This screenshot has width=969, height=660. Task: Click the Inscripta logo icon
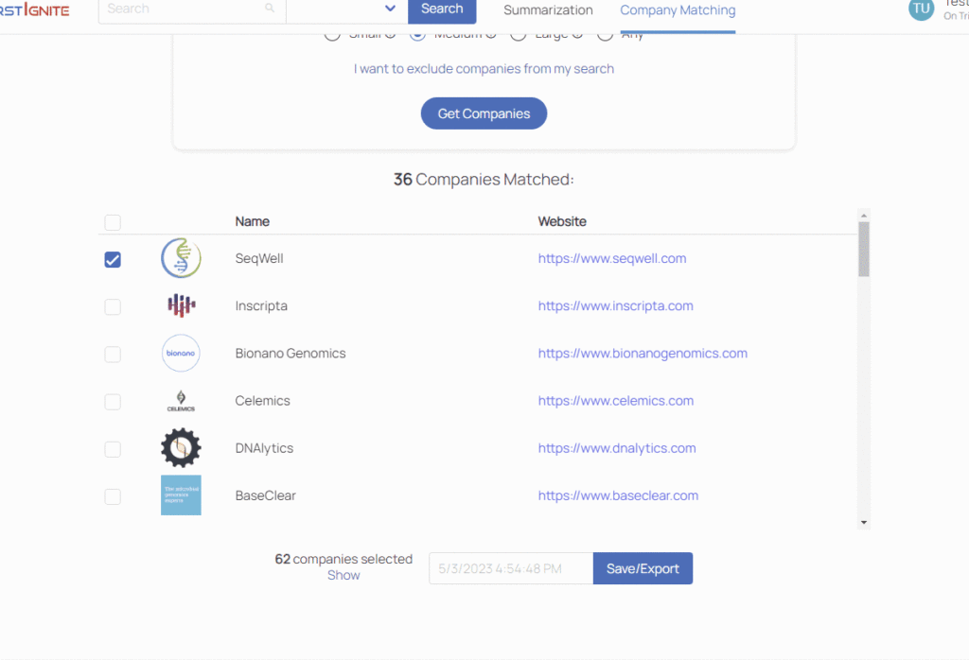click(x=181, y=305)
